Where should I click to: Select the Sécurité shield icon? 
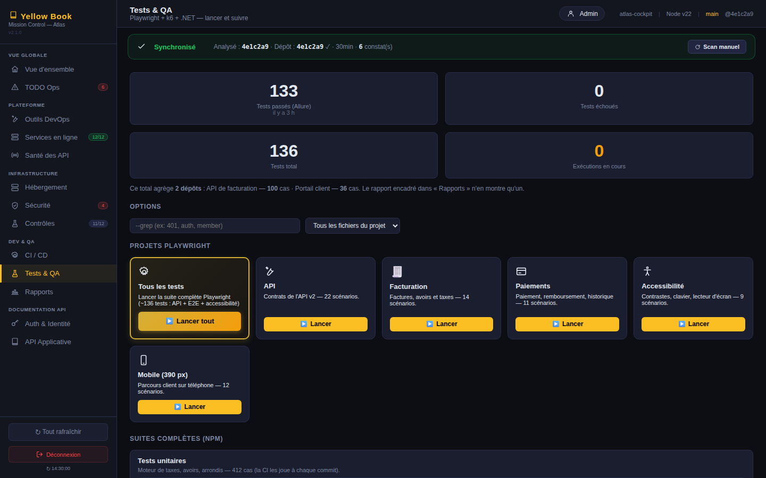tap(15, 206)
